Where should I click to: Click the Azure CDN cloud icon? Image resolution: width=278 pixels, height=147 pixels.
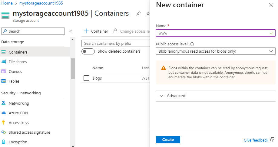tap(3, 113)
